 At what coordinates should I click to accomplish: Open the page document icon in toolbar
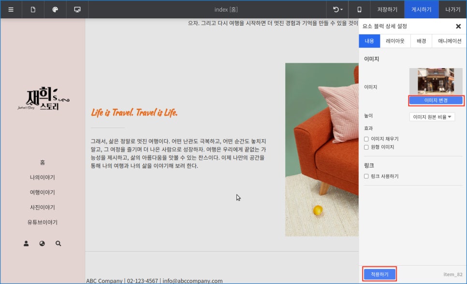[x=33, y=10]
